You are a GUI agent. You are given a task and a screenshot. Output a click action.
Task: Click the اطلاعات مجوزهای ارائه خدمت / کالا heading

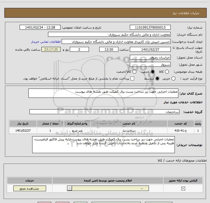tap(182, 160)
